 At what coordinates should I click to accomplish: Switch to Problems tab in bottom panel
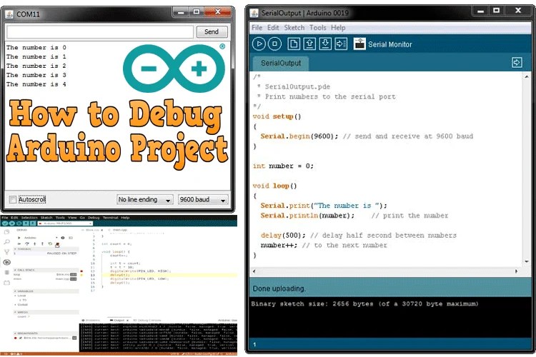[91, 320]
